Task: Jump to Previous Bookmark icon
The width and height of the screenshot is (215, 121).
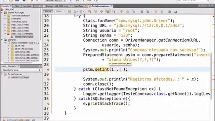Action: pyautogui.click(x=122, y=11)
